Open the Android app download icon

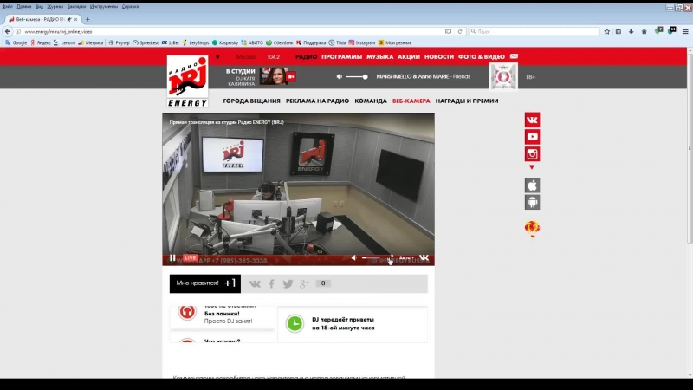[x=532, y=202]
